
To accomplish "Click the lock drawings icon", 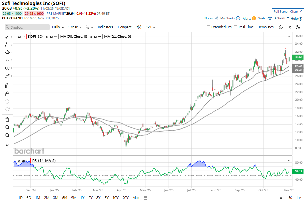I will 7,94.
